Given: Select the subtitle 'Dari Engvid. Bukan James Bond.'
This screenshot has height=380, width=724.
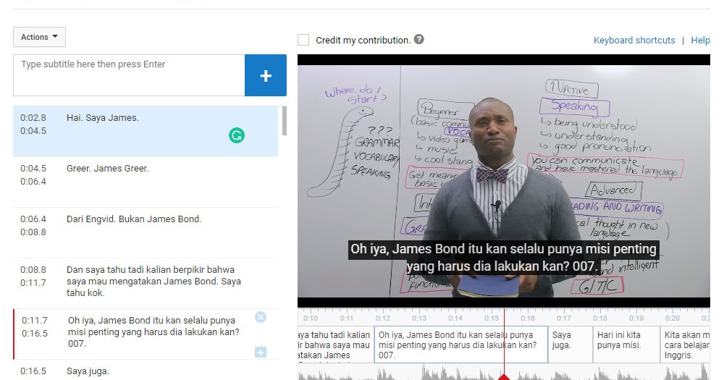Looking at the screenshot, I should pyautogui.click(x=146, y=233).
